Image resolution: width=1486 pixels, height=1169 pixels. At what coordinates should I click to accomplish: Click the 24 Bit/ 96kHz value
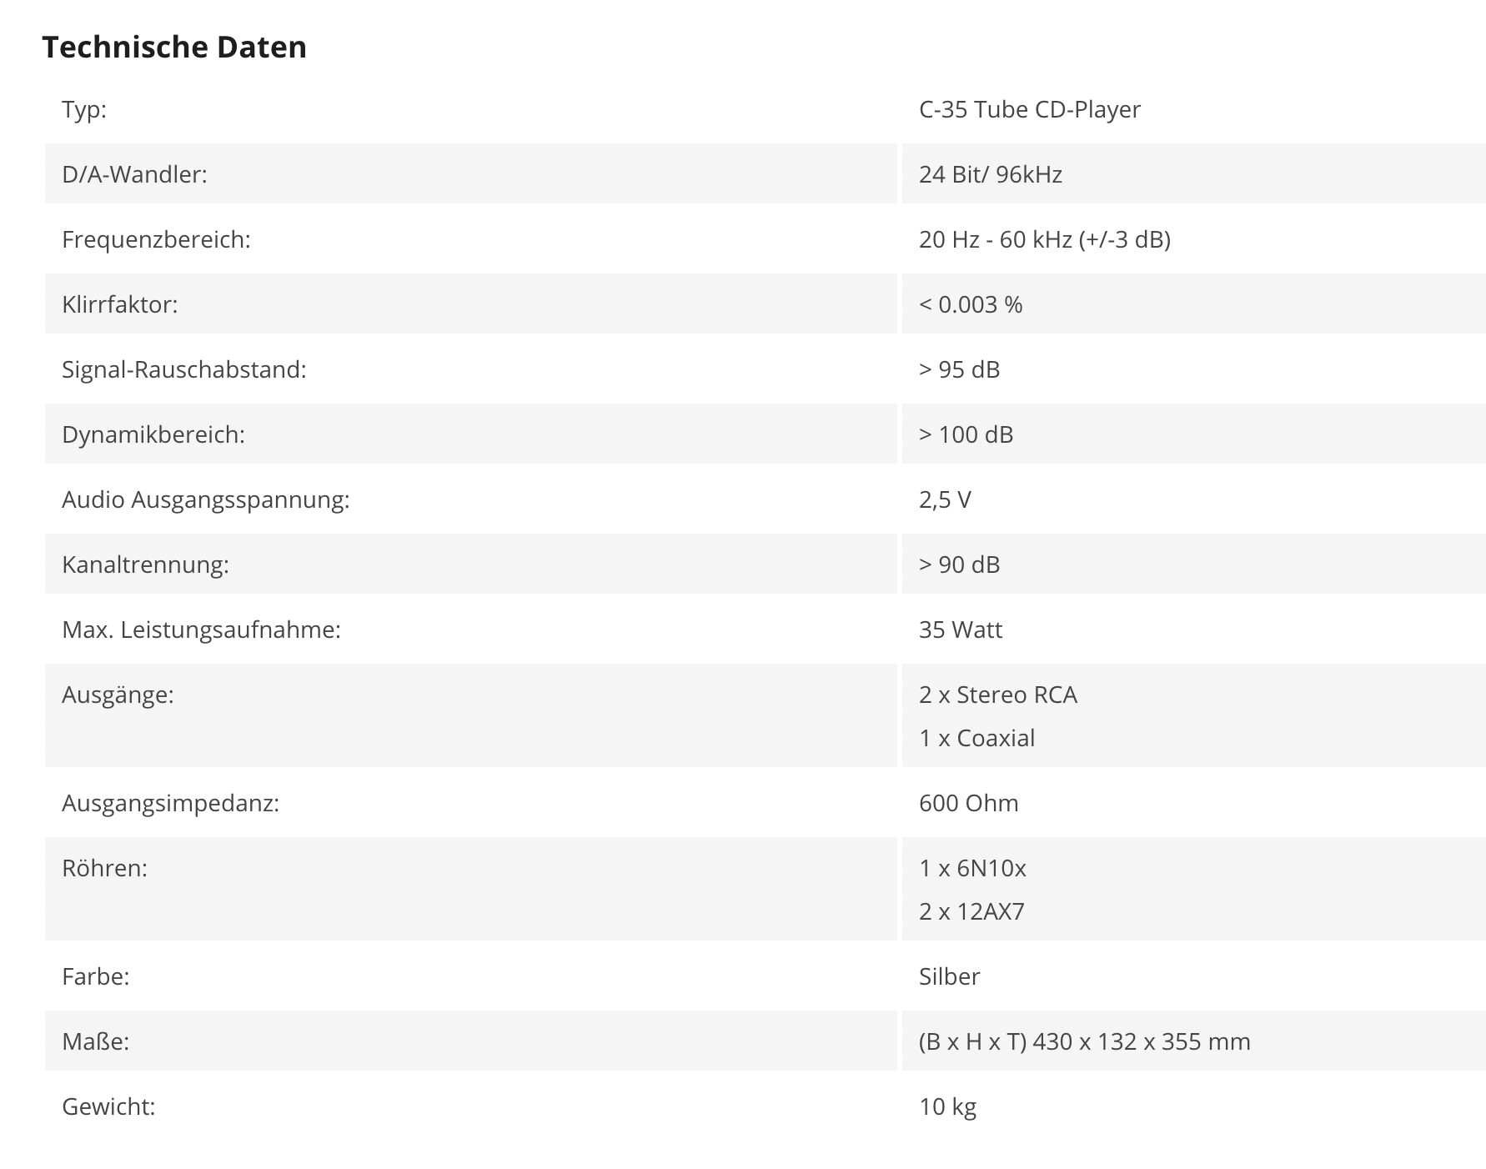coord(991,174)
